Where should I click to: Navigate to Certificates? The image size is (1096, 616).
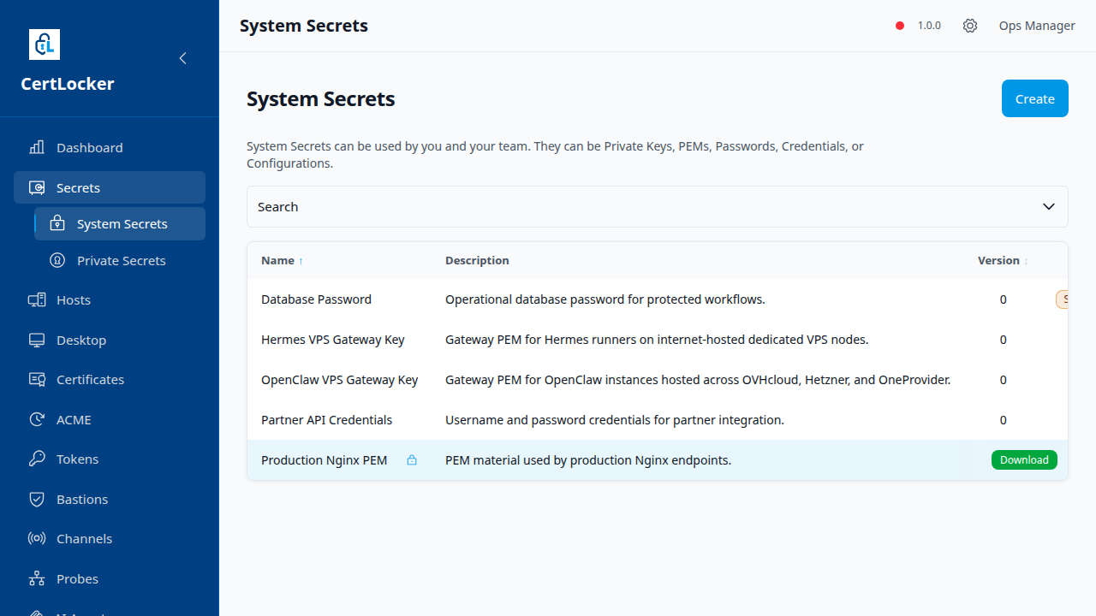(x=110, y=379)
